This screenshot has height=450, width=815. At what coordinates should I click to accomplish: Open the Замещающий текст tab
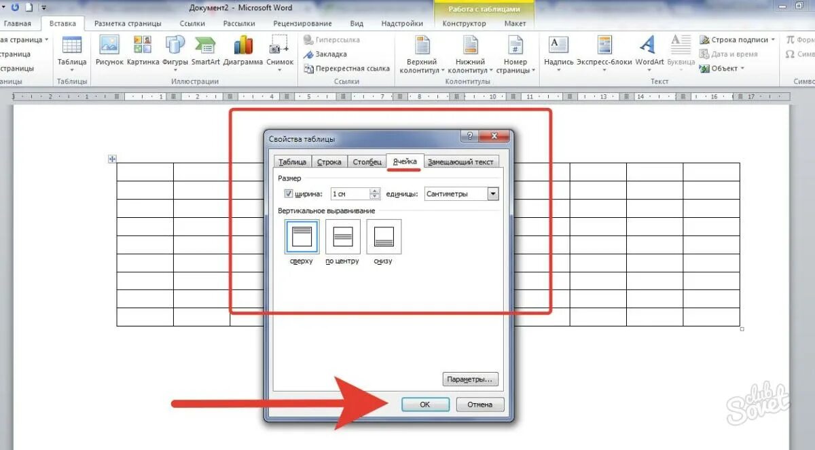462,162
